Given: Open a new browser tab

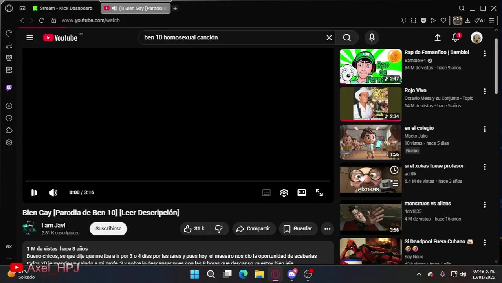Looking at the screenshot, I should (x=175, y=8).
